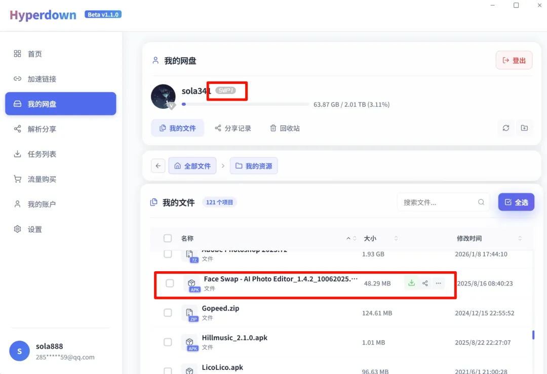547x374 pixels.
Task: Share the Face Swap APK file
Action: (x=425, y=283)
